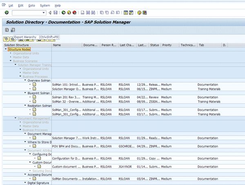Click the Save diskette icon

click(x=55, y=13)
